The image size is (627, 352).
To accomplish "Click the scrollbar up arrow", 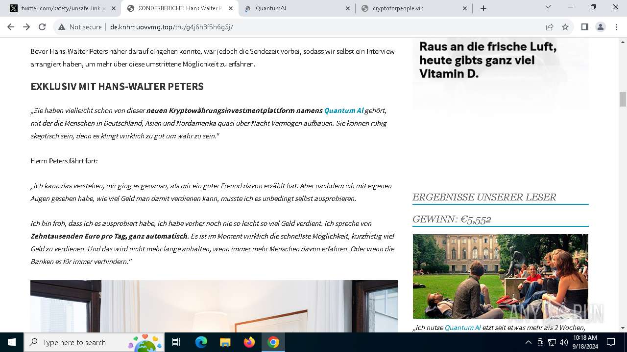I will (x=623, y=42).
